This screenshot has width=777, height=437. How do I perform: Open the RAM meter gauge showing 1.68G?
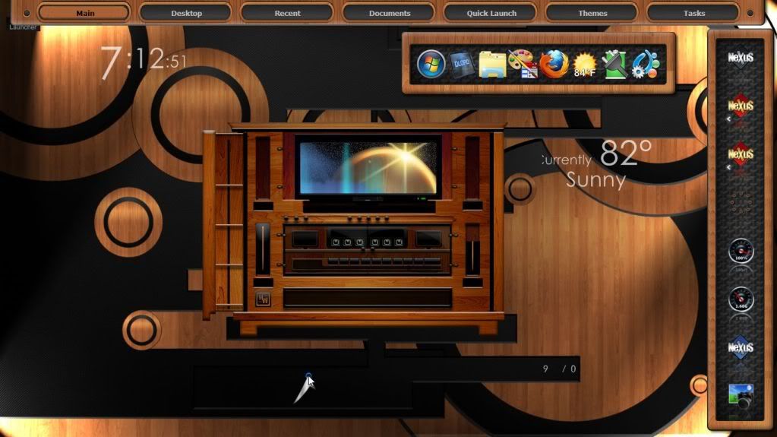point(741,299)
